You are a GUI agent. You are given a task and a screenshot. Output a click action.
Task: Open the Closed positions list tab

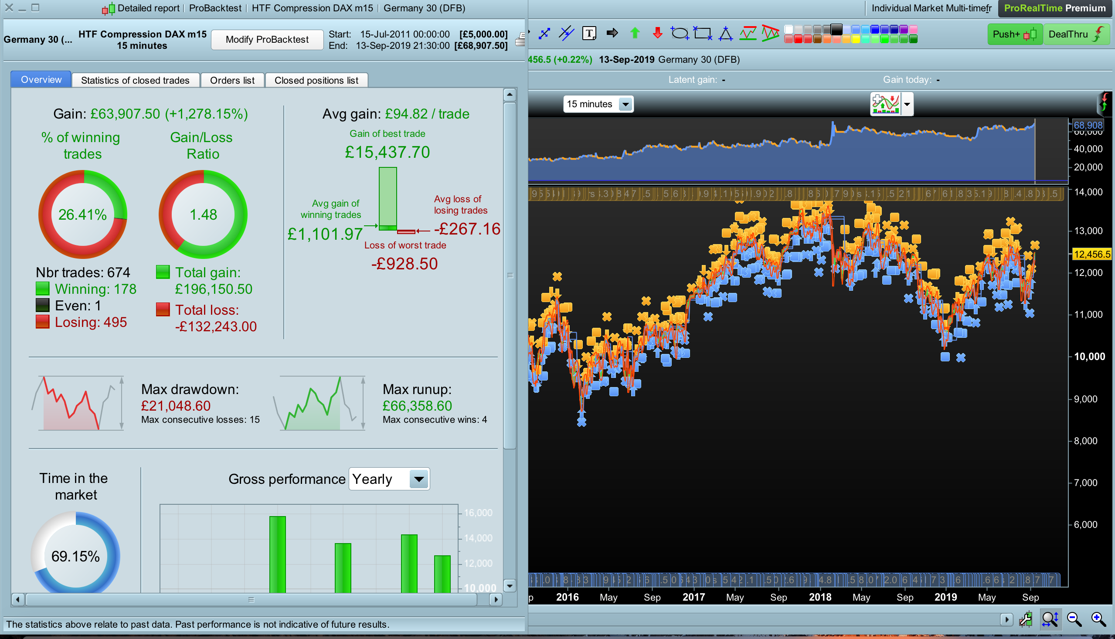[316, 80]
